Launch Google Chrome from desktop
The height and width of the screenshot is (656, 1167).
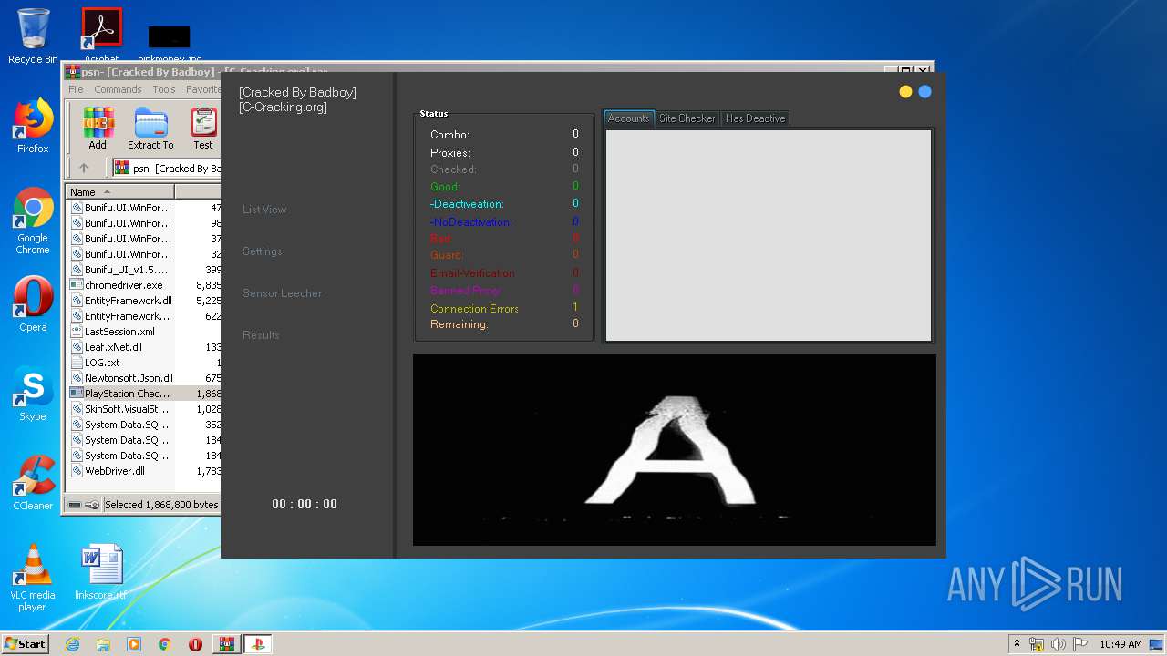coord(33,221)
